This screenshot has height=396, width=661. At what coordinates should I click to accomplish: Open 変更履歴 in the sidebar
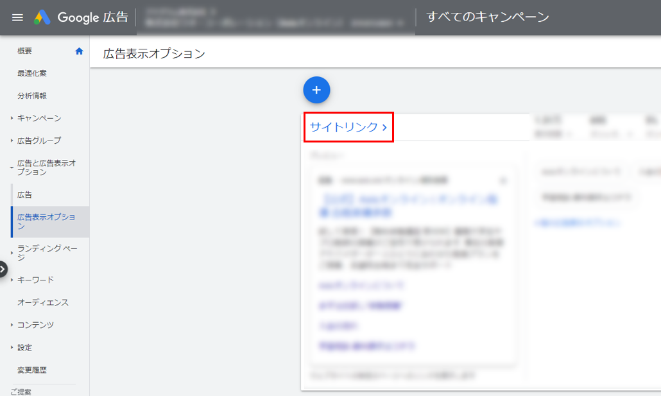[x=32, y=370]
